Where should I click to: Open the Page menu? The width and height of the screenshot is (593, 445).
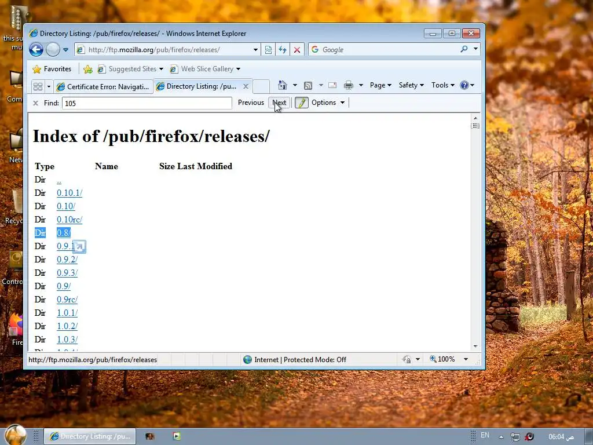[x=380, y=85]
